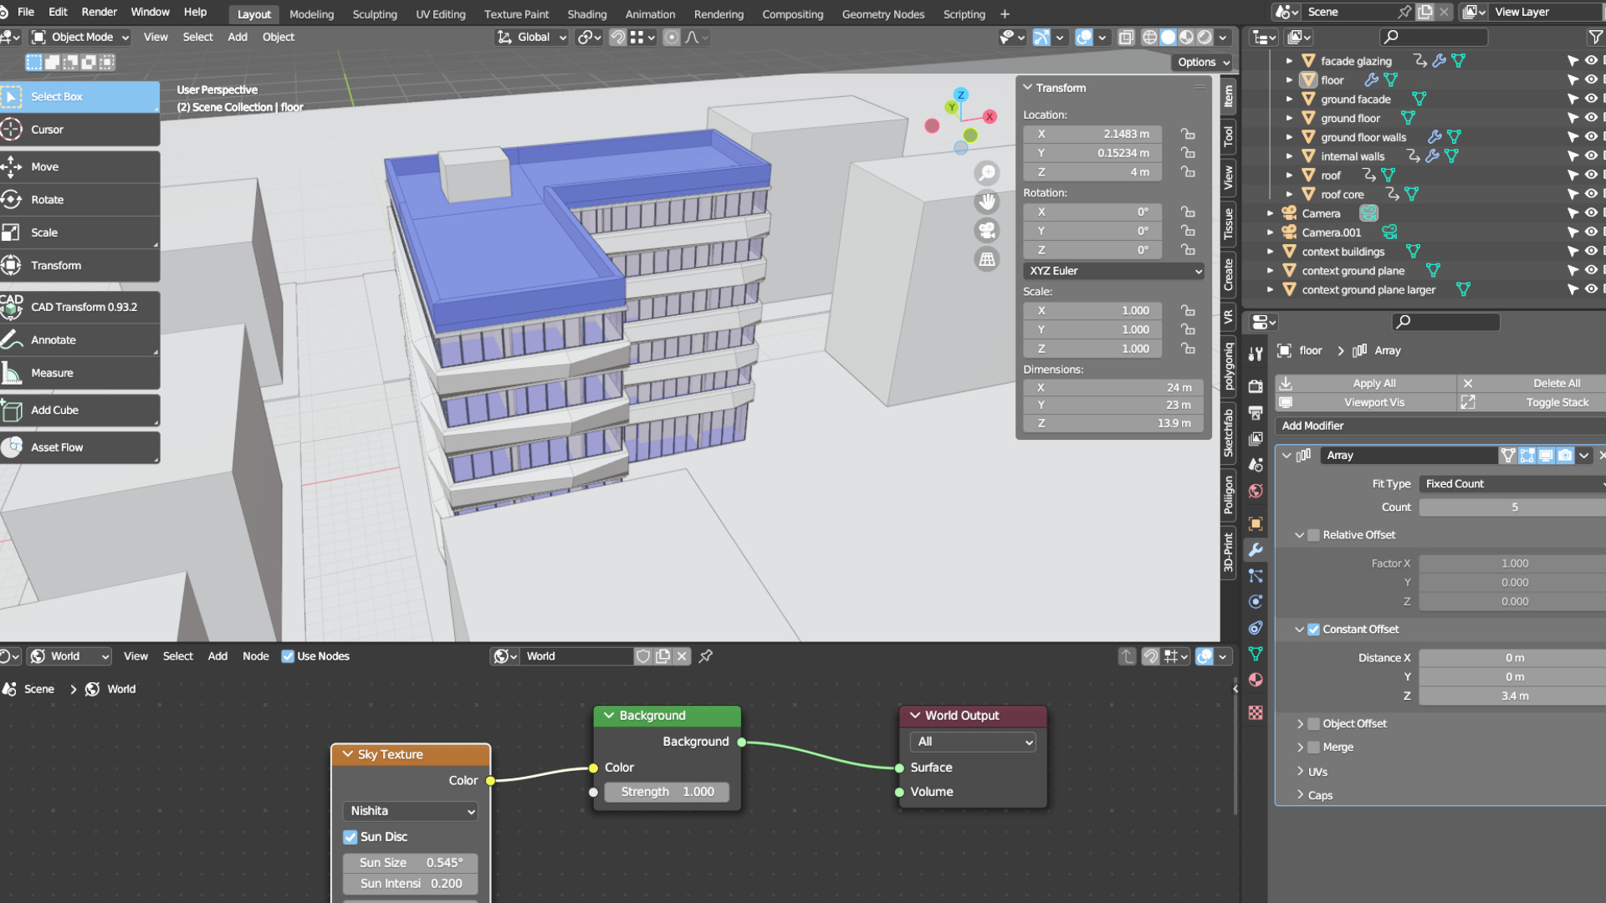Click the wrench modifier icon beside internal walls
This screenshot has height=903, width=1606.
pyautogui.click(x=1434, y=156)
